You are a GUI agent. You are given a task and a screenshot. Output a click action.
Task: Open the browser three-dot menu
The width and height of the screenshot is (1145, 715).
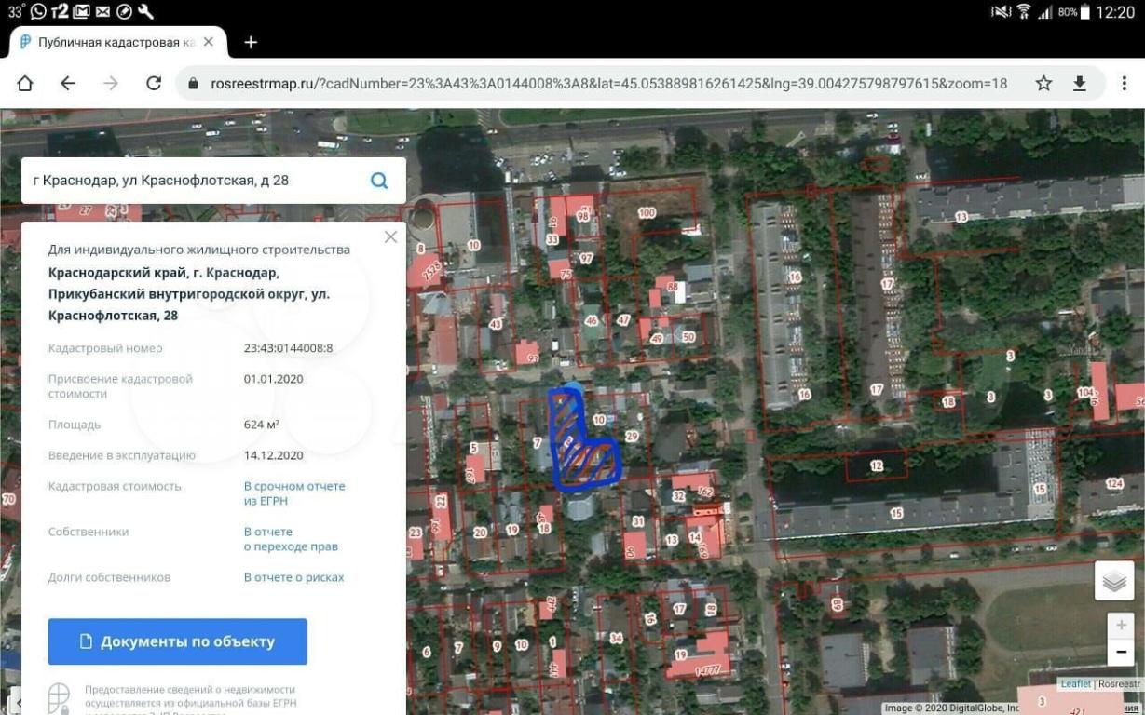[x=1124, y=84]
